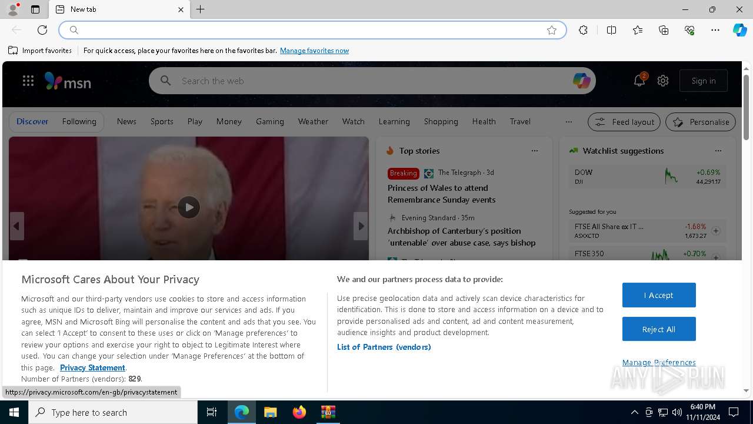Open MSN notifications bell

click(x=639, y=81)
